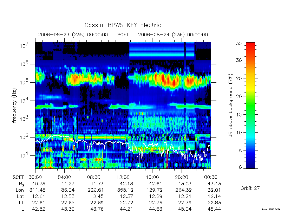Click the colorbar tick value 10

coord(239,133)
